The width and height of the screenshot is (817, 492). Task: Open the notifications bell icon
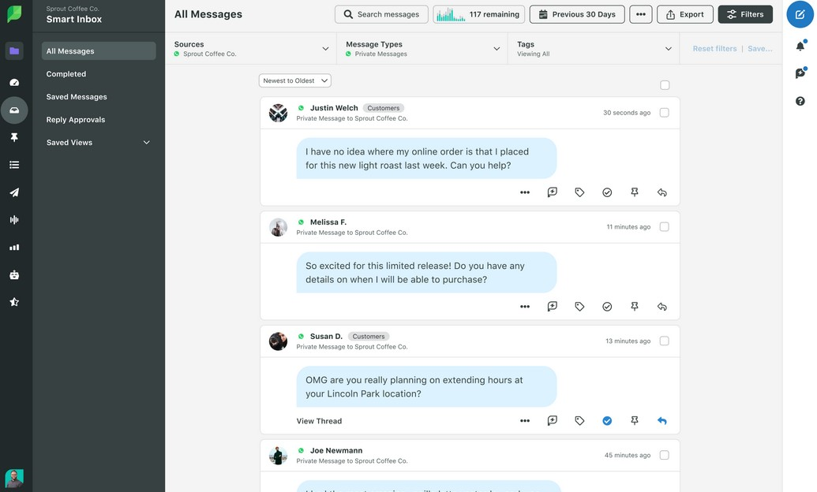click(x=800, y=46)
